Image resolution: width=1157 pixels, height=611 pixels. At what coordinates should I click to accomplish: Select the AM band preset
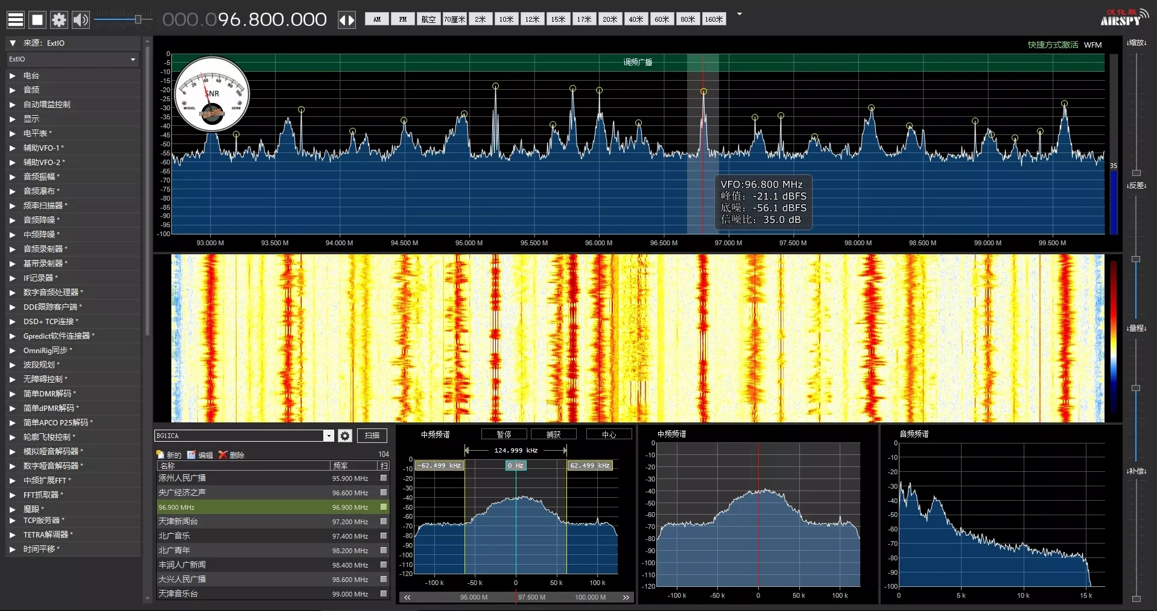pos(376,19)
